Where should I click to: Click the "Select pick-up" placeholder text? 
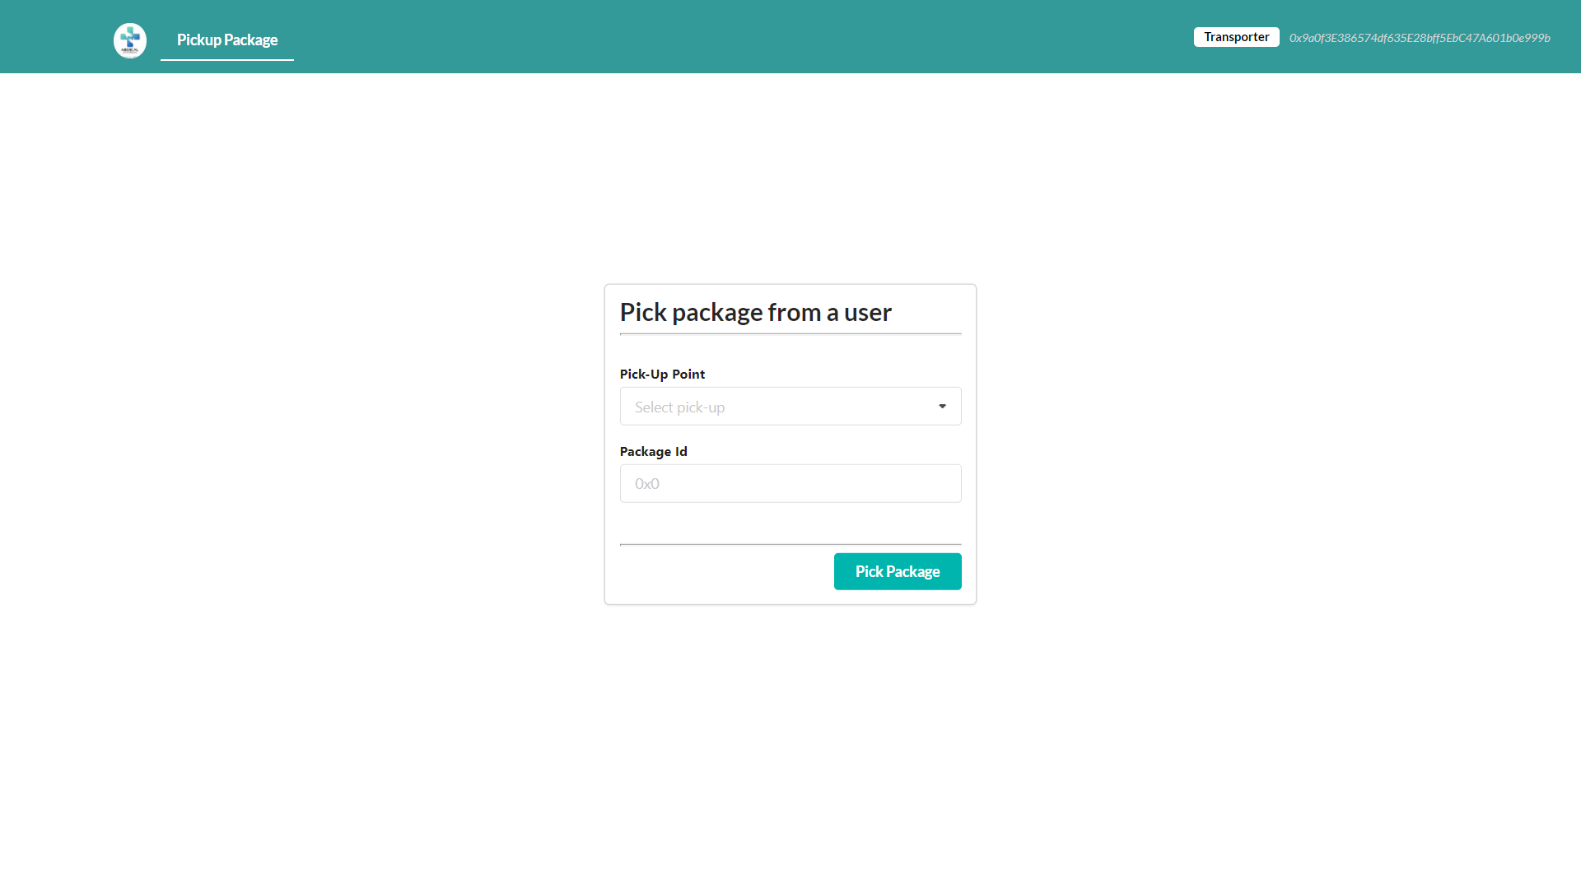click(x=679, y=407)
